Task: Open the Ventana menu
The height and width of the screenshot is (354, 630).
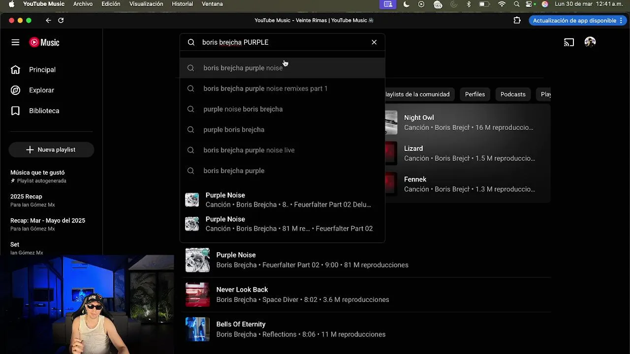Action: [212, 4]
